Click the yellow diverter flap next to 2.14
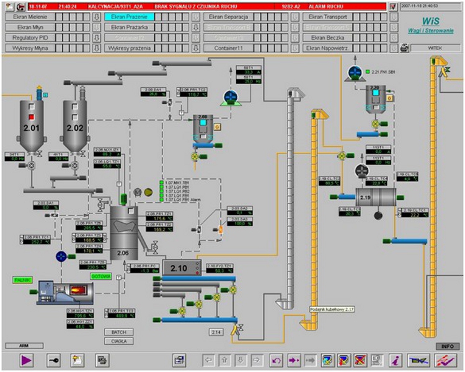 click(x=236, y=330)
